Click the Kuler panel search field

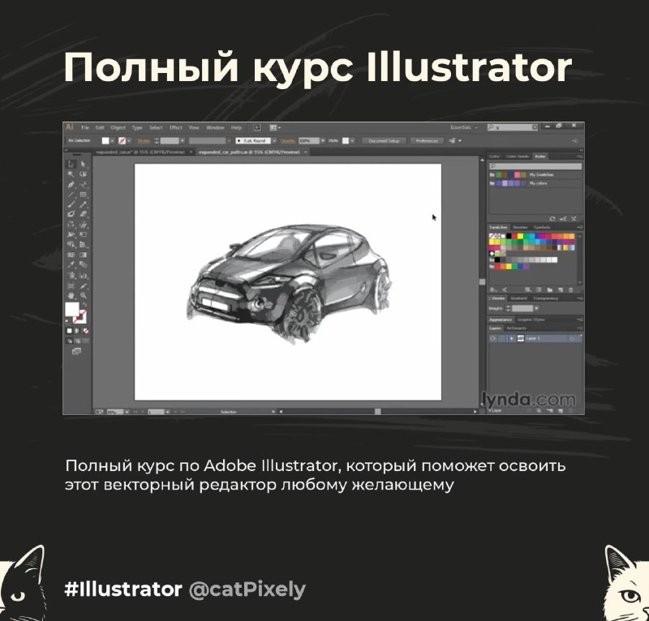tap(535, 166)
